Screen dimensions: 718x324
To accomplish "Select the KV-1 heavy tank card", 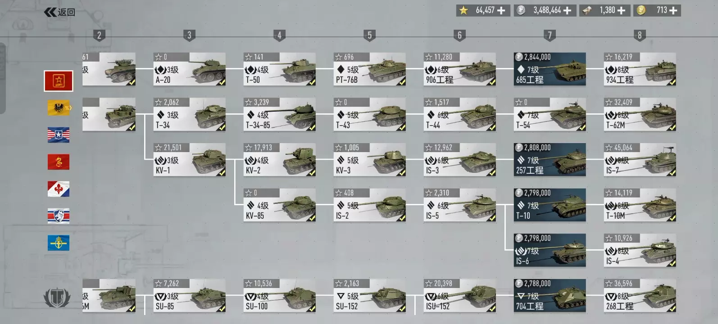I will point(190,160).
